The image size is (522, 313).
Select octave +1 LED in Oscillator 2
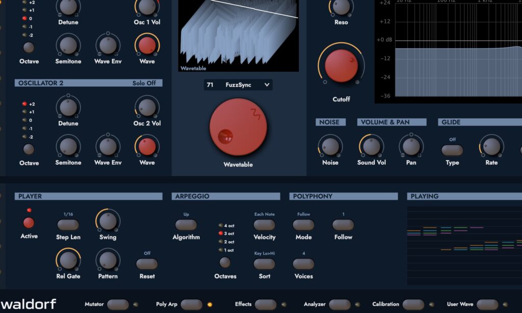tap(24, 112)
